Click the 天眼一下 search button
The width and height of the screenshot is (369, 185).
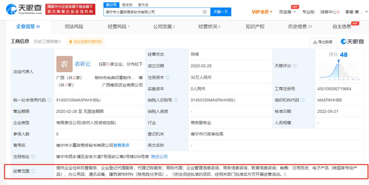click(x=221, y=12)
